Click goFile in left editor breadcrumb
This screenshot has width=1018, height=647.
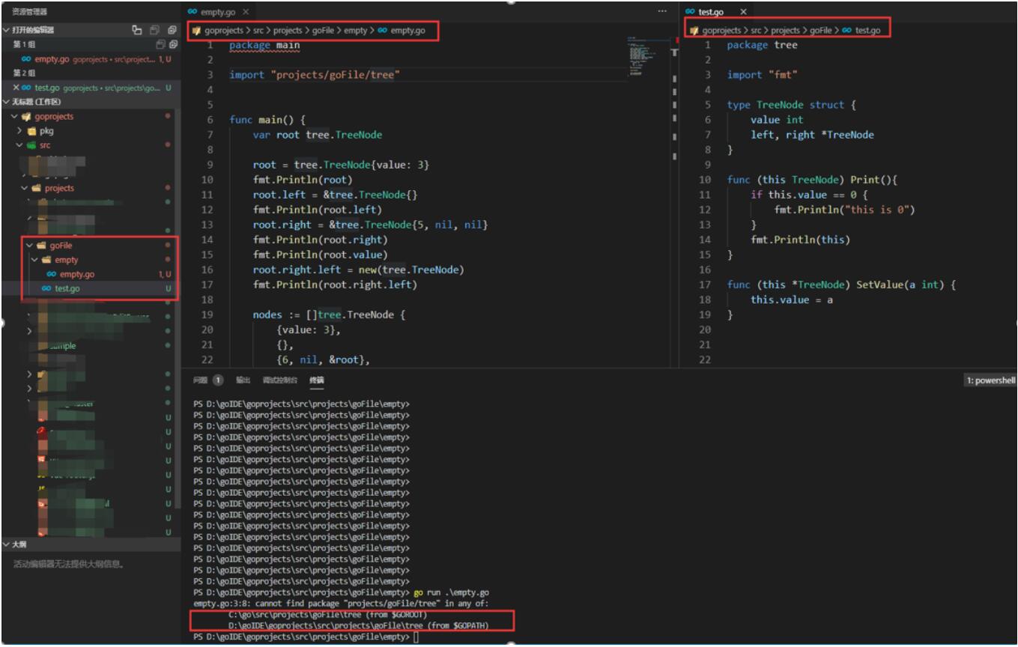click(x=324, y=31)
